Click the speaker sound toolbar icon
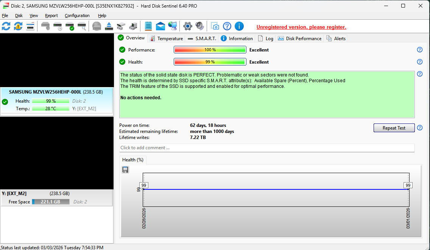430x250 pixels. click(199, 27)
